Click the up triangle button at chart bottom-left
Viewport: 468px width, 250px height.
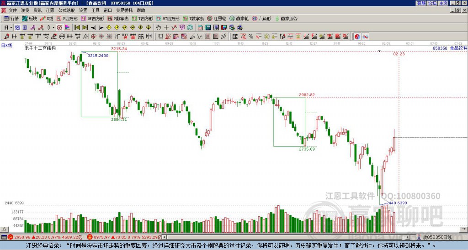4,229
